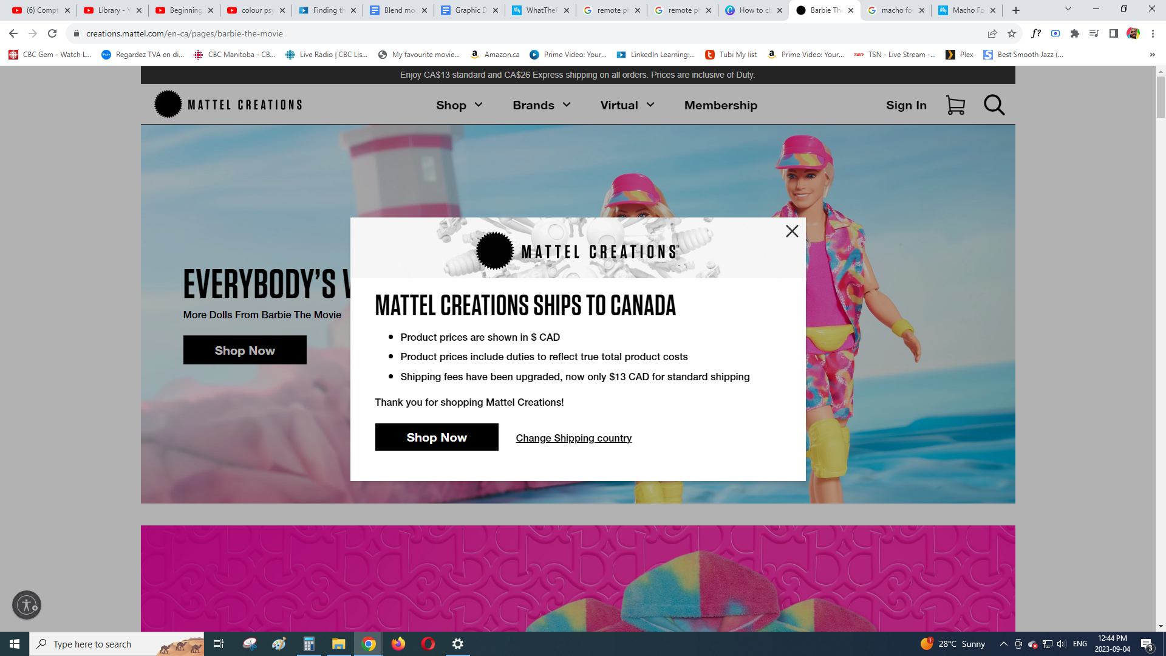Image resolution: width=1166 pixels, height=656 pixels.
Task: Reload the page
Action: click(52, 33)
